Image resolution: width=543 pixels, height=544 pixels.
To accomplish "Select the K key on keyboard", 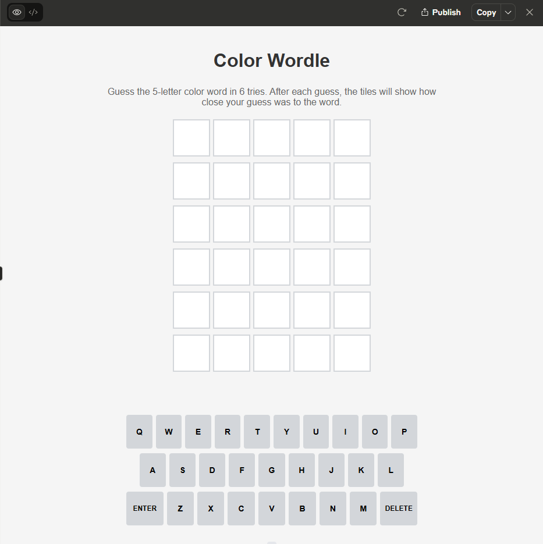I will pyautogui.click(x=361, y=470).
